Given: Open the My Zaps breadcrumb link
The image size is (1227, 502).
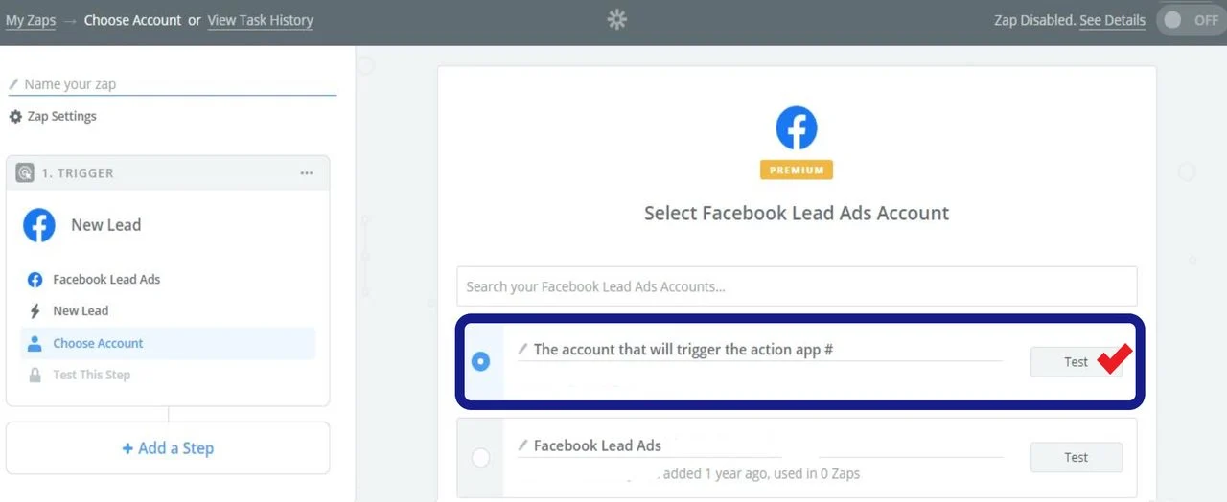Looking at the screenshot, I should (x=31, y=20).
